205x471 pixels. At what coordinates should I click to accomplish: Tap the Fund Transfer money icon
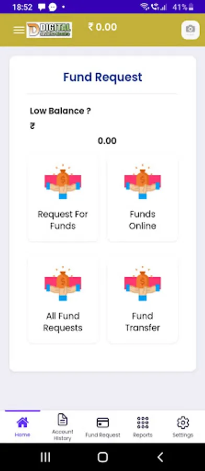pos(143,283)
